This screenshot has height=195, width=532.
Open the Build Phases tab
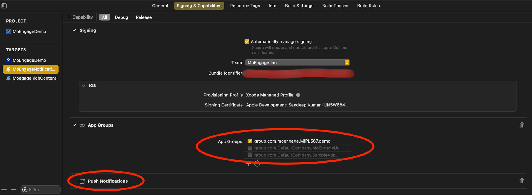(335, 6)
